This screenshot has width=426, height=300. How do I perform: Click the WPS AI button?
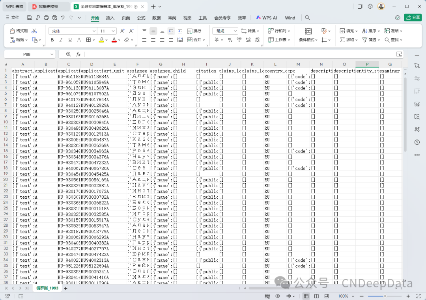[267, 18]
